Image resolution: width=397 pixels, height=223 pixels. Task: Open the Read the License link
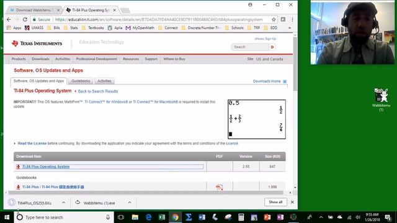point(32,143)
